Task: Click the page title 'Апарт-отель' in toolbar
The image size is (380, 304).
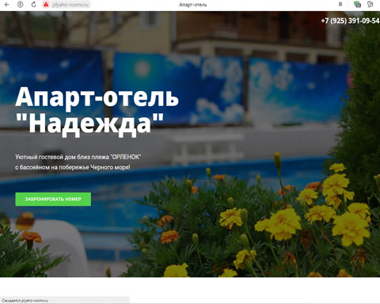Action: (193, 5)
